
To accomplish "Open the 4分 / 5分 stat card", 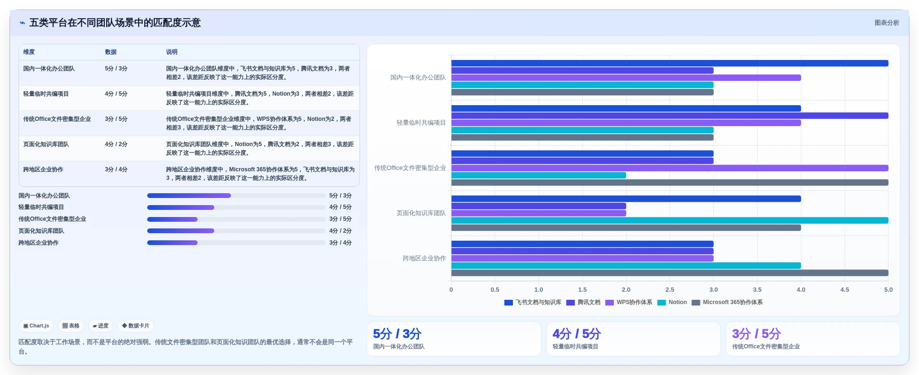I will pyautogui.click(x=633, y=339).
